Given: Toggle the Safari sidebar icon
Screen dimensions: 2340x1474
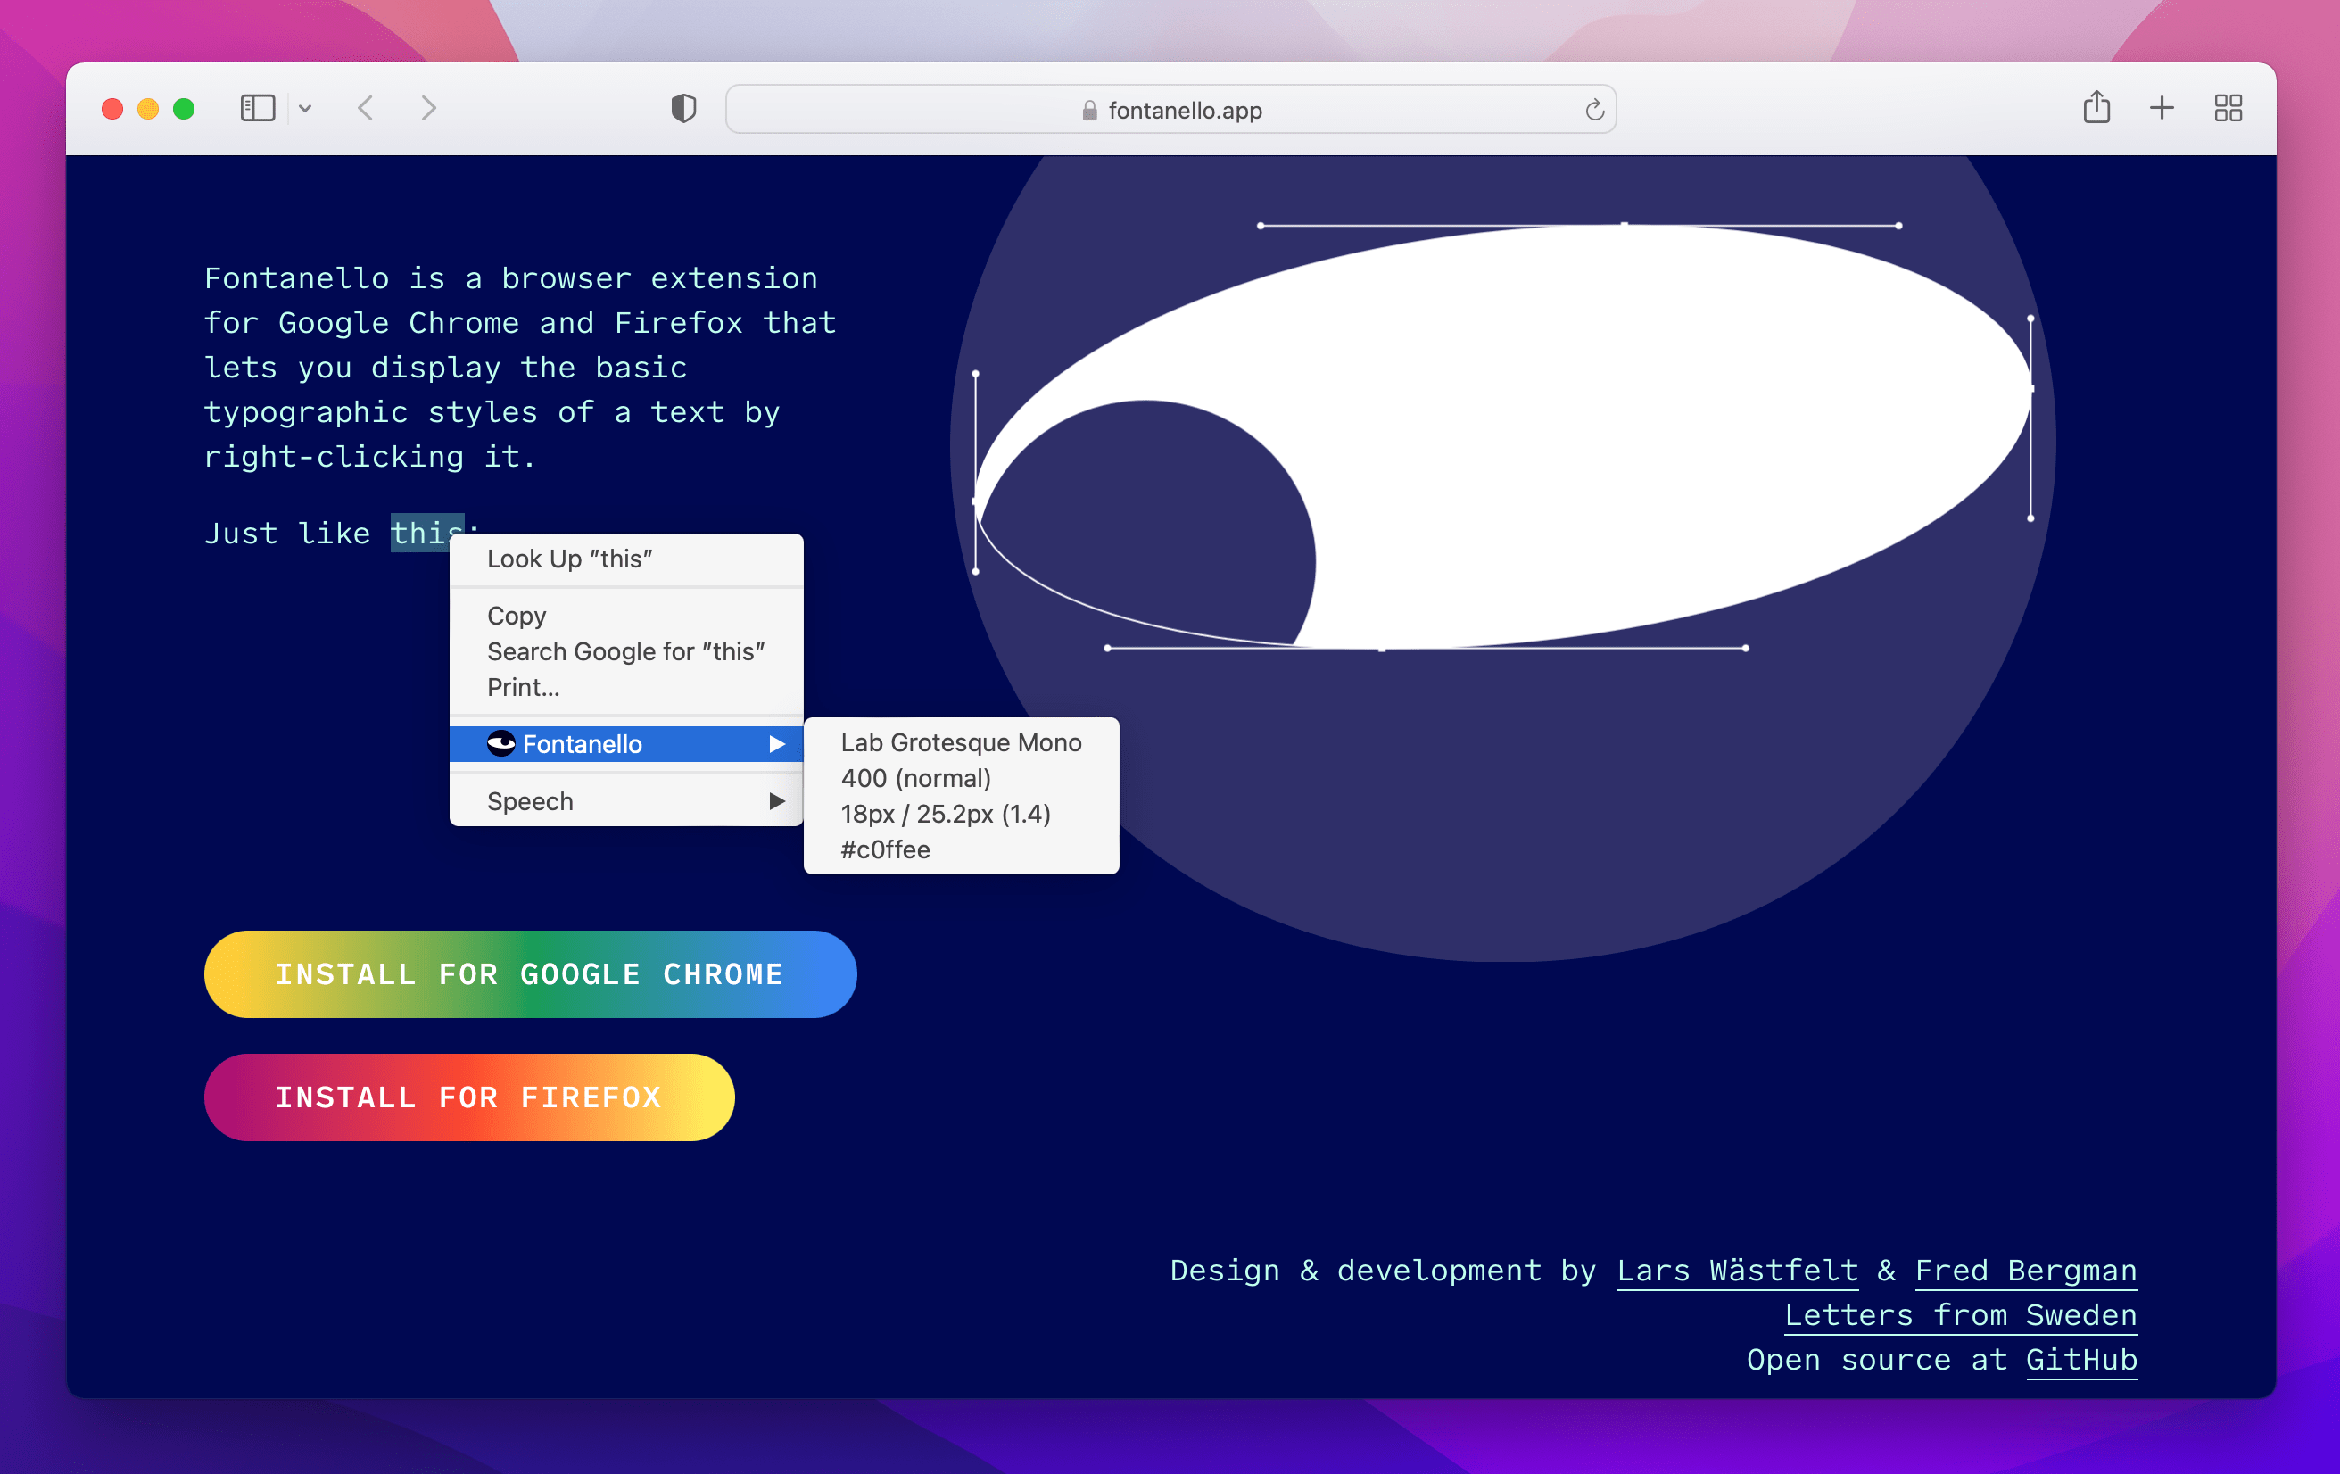Looking at the screenshot, I should pos(258,108).
